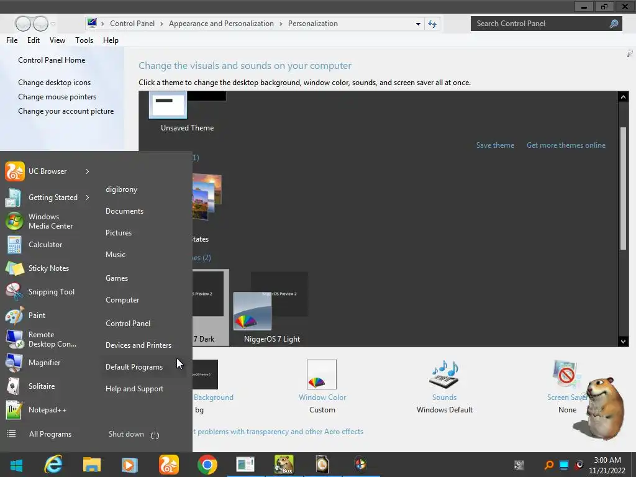Open Control Panel Home link

click(52, 60)
